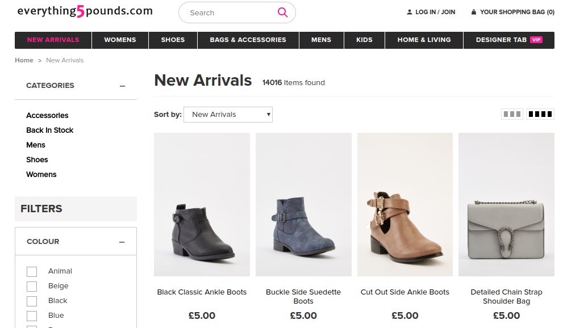Select the Back In Stock category
563x328 pixels.
coord(50,130)
